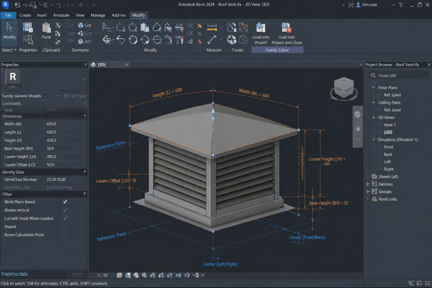Collapse the Floor Plans tree node
This screenshot has width=432, height=288.
click(x=374, y=87)
